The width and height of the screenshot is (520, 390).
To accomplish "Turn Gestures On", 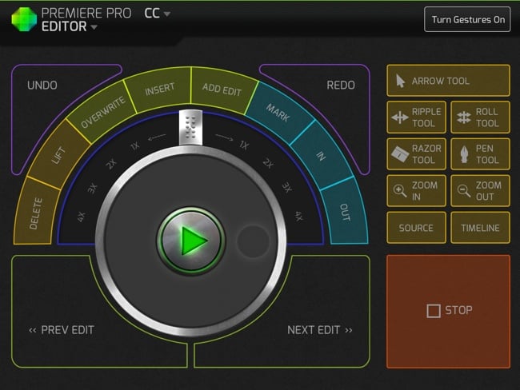I will 467,19.
